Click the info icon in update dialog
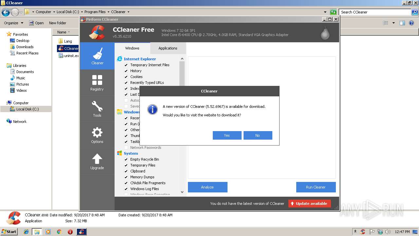 (153, 109)
